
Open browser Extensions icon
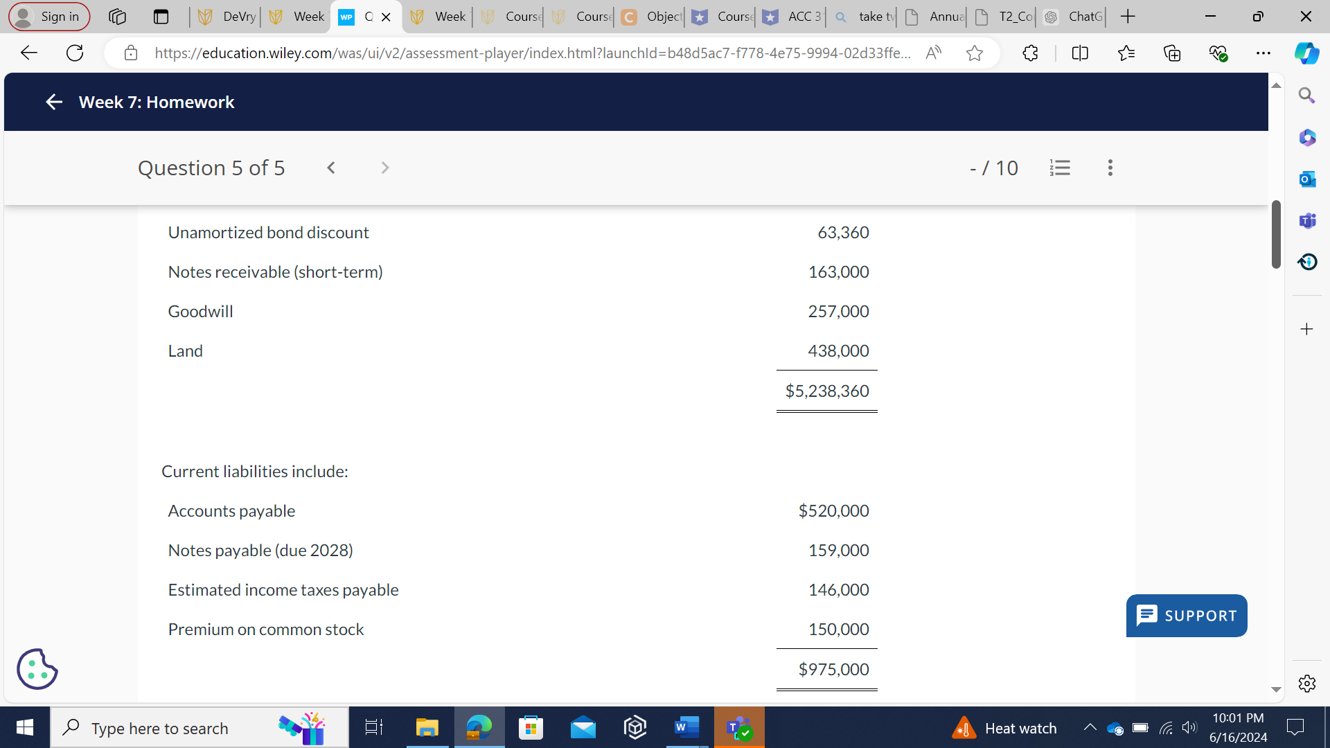coord(1030,53)
